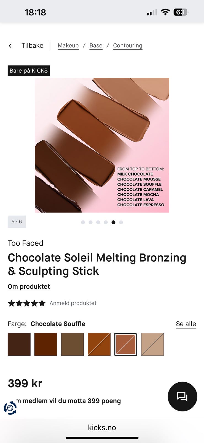Viewport: 204px width, 443px height.
Task: Open the Makeup breadcrumb
Action: coord(68,46)
